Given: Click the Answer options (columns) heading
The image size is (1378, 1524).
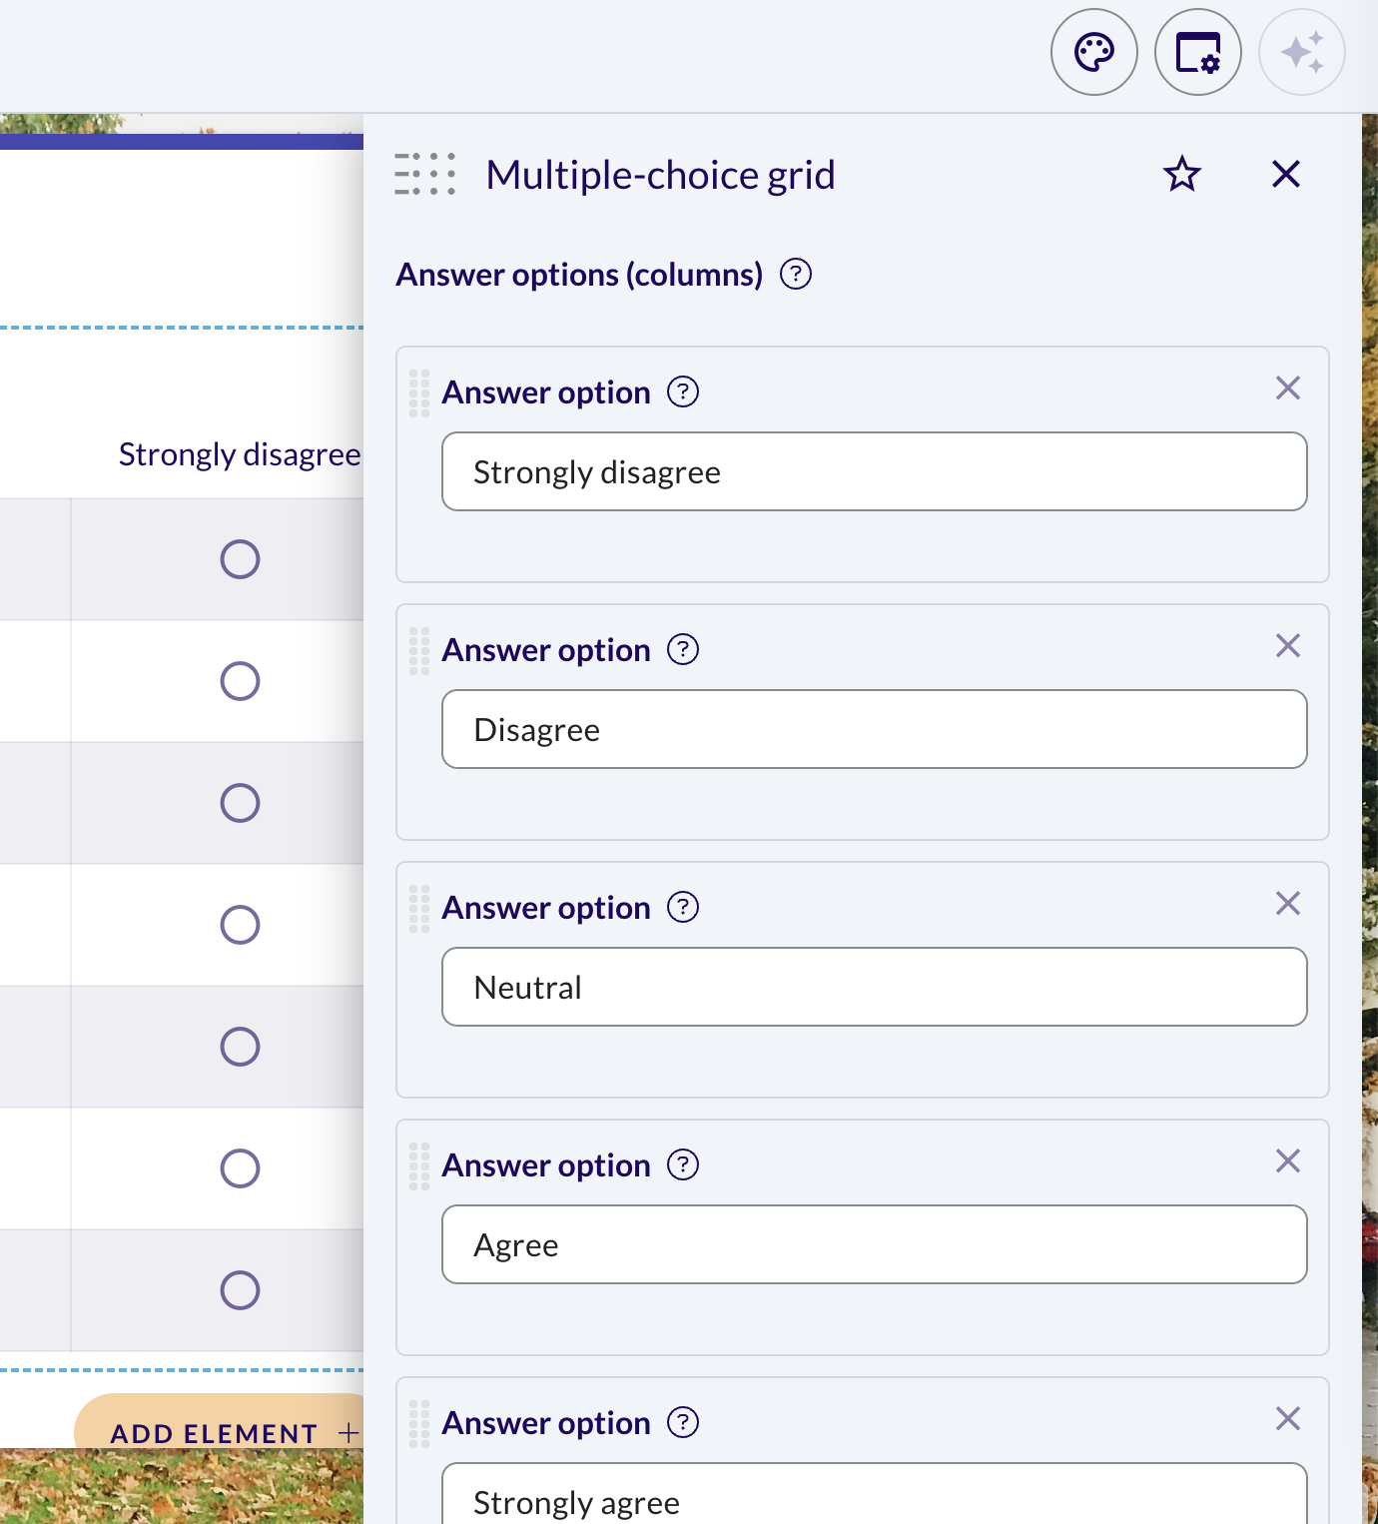Looking at the screenshot, I should [579, 275].
